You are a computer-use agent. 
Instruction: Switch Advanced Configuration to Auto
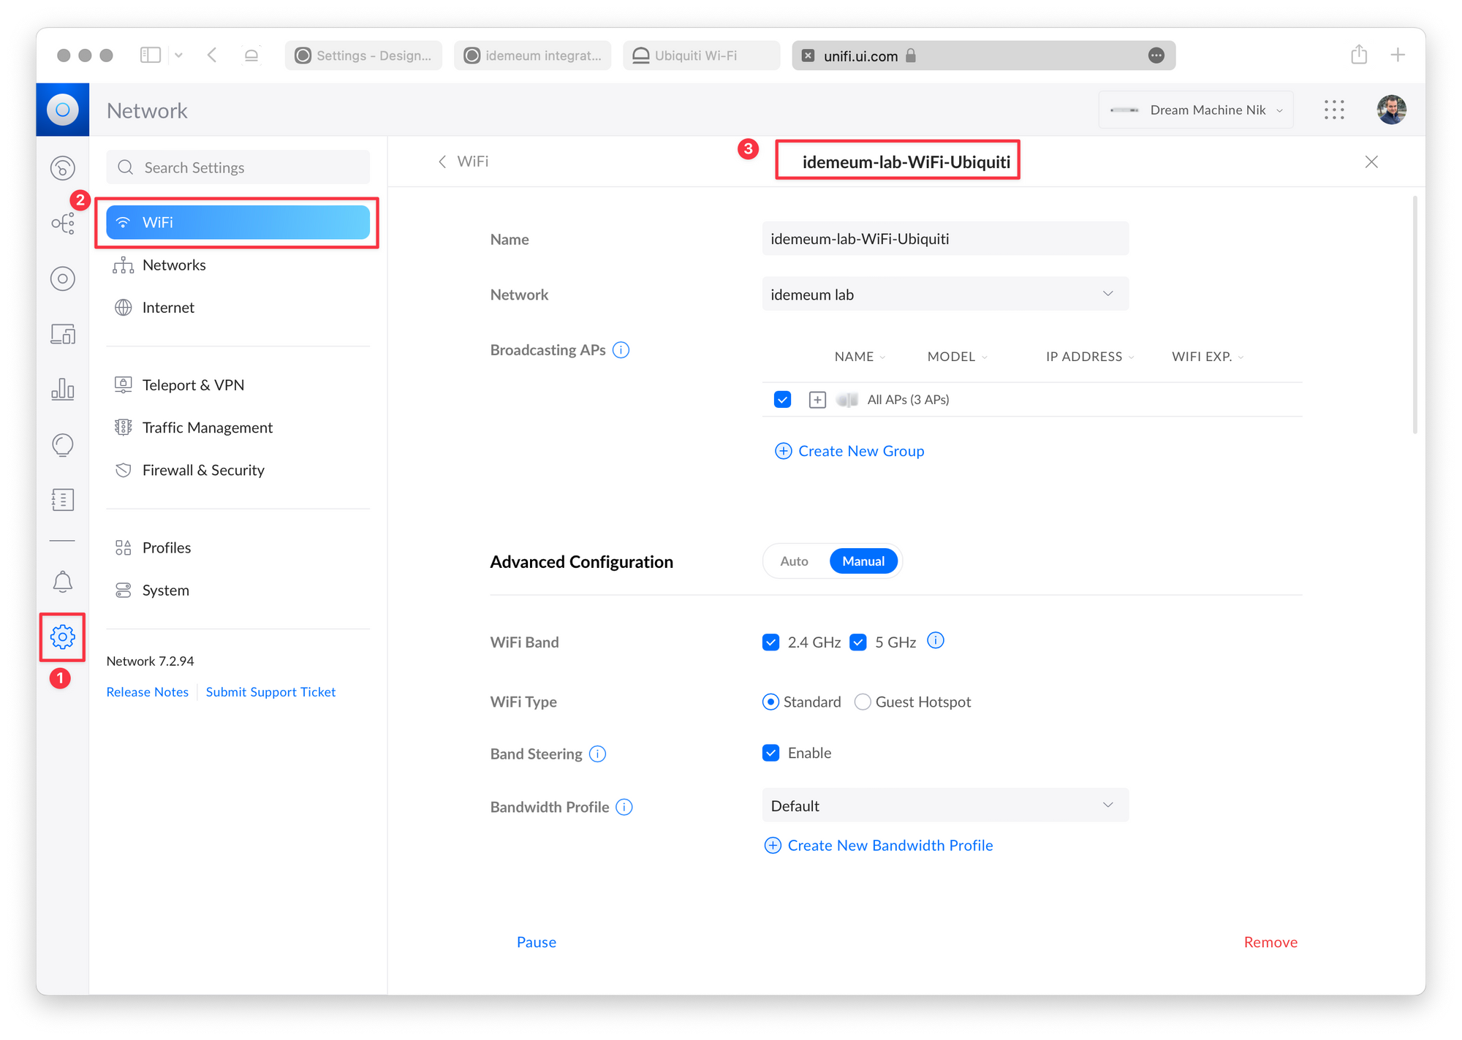[x=794, y=561]
